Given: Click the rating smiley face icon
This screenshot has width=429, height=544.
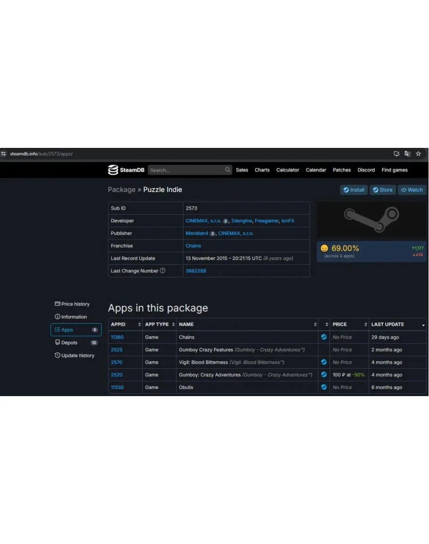Looking at the screenshot, I should click(324, 248).
